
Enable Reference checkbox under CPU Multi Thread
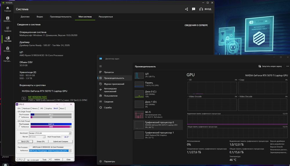(20, 127)
